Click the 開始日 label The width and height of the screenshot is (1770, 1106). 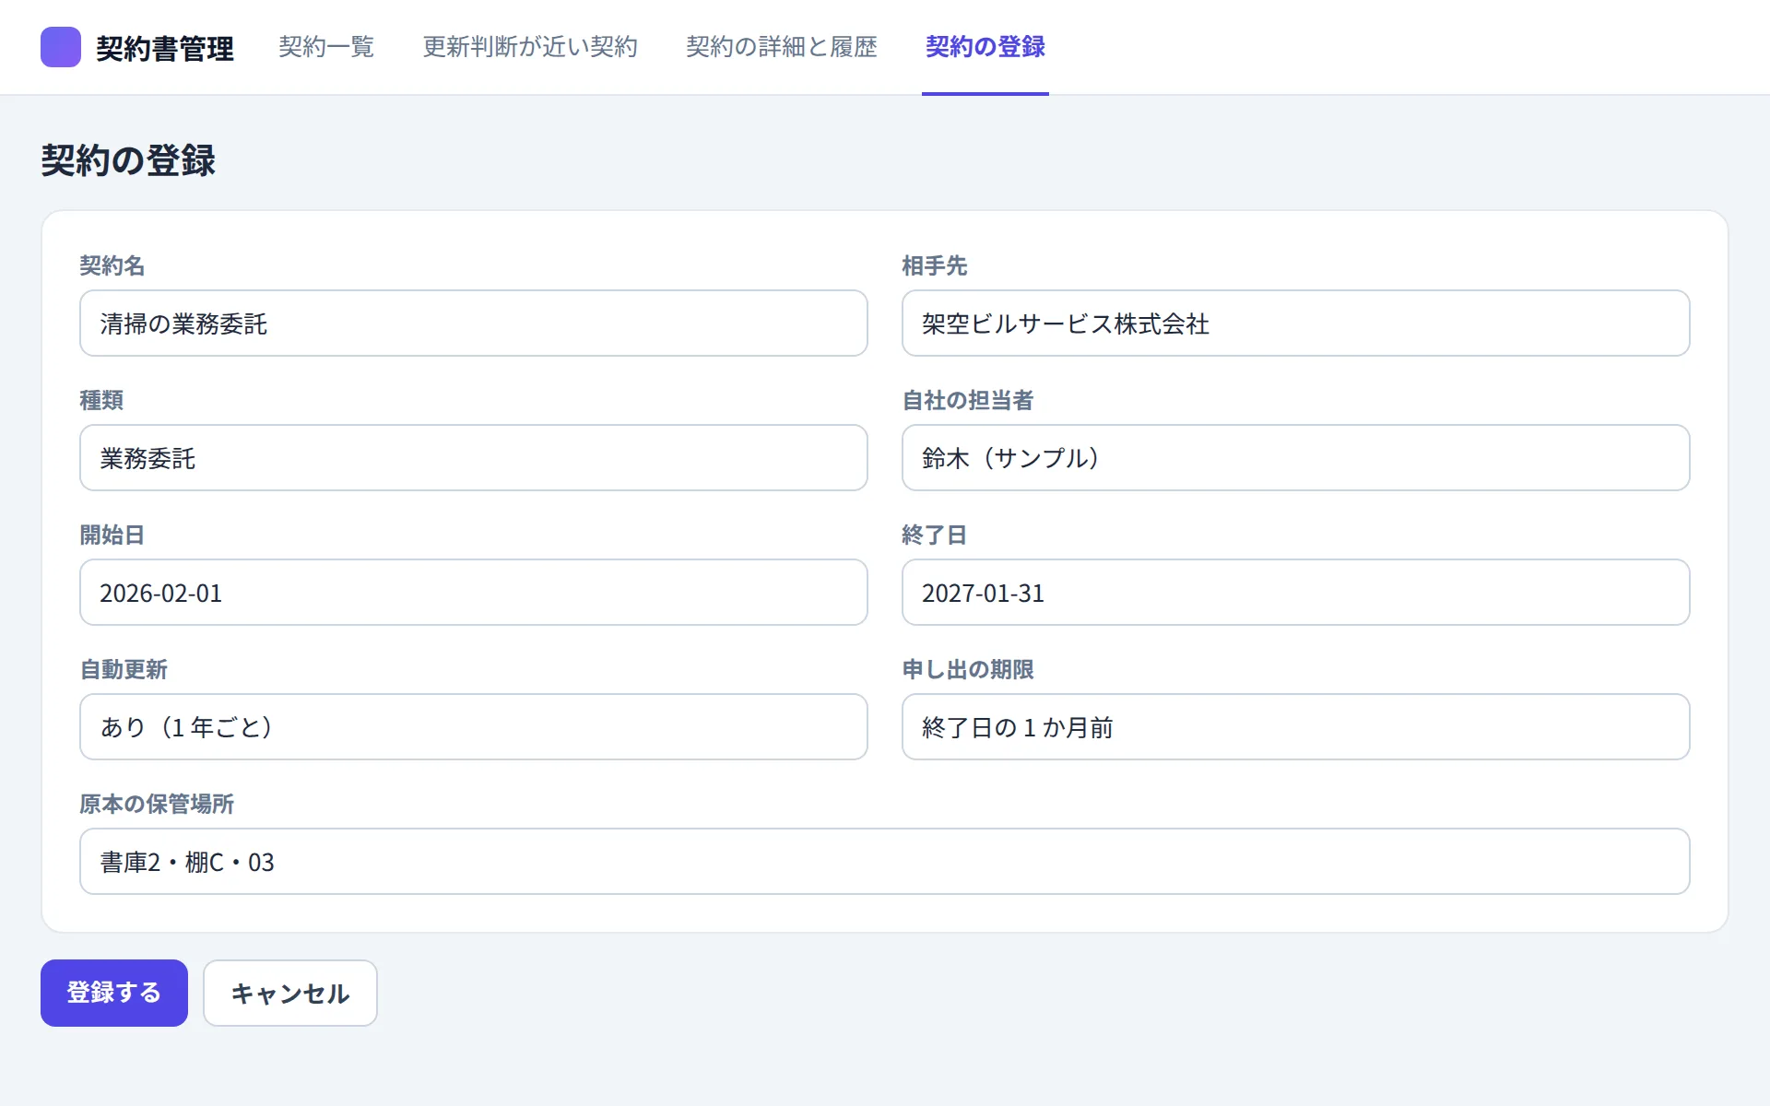[x=112, y=535]
